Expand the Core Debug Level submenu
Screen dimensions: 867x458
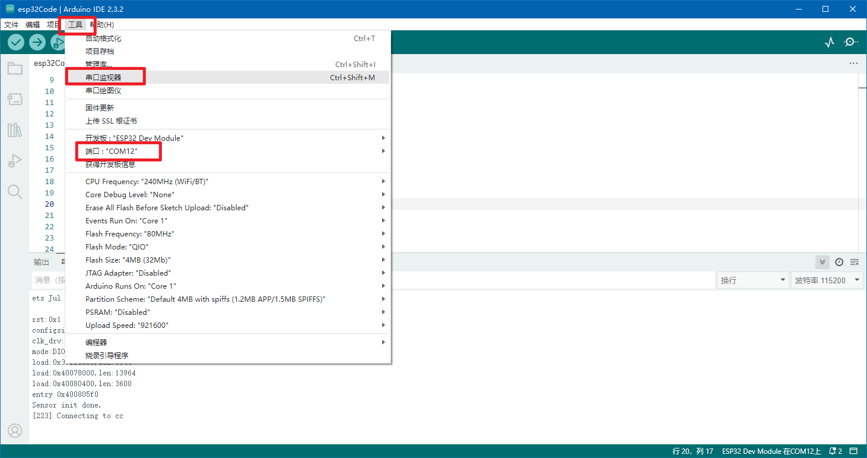(227, 194)
